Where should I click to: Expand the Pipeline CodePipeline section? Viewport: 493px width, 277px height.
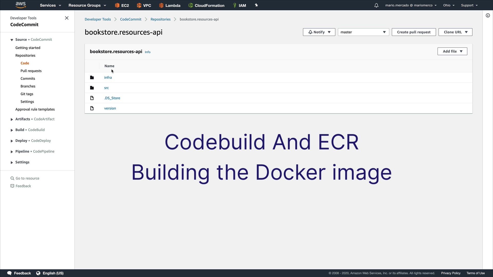pos(12,152)
